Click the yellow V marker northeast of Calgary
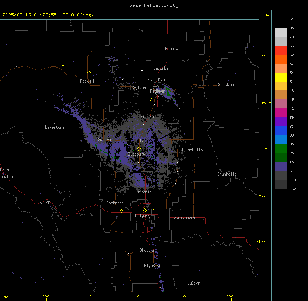 point(153,209)
